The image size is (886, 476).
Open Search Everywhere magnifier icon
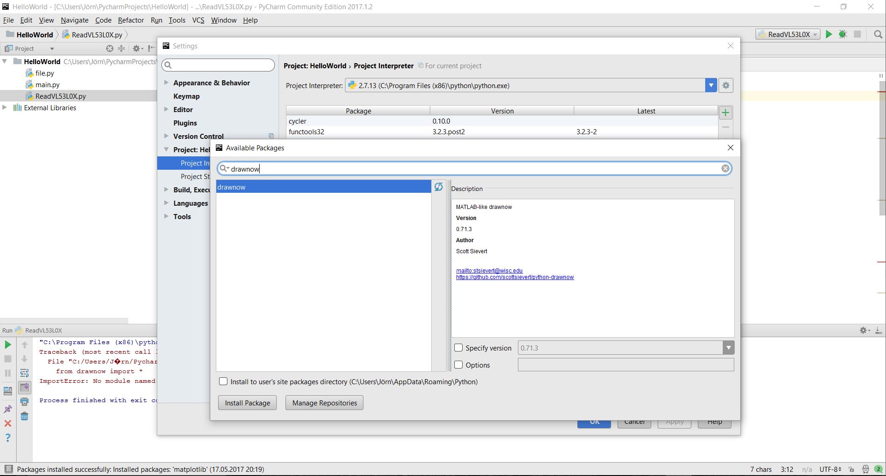coord(878,34)
